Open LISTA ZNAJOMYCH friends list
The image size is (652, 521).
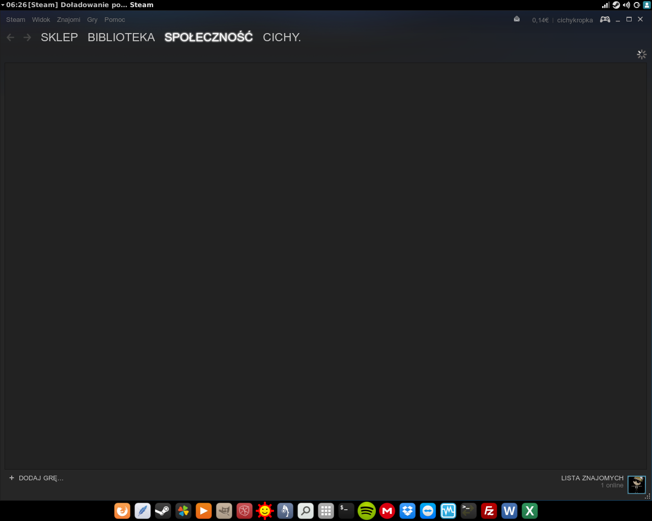592,478
